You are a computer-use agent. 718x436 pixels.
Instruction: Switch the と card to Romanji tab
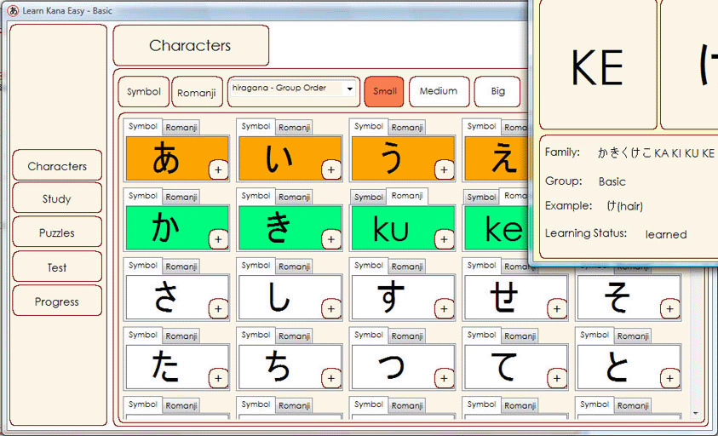(632, 336)
